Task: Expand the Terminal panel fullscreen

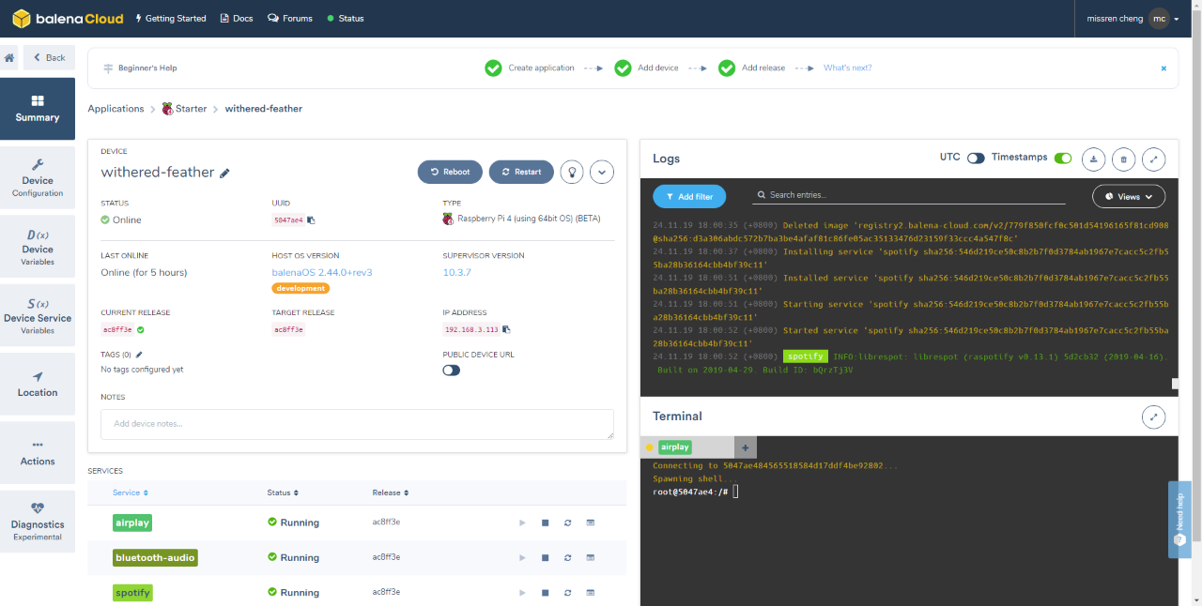Action: [1153, 417]
